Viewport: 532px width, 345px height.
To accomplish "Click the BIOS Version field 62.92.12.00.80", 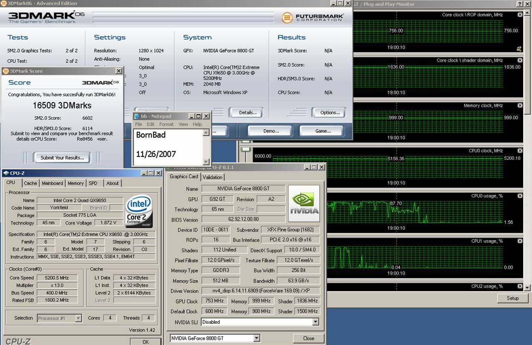I will pyautogui.click(x=243, y=220).
